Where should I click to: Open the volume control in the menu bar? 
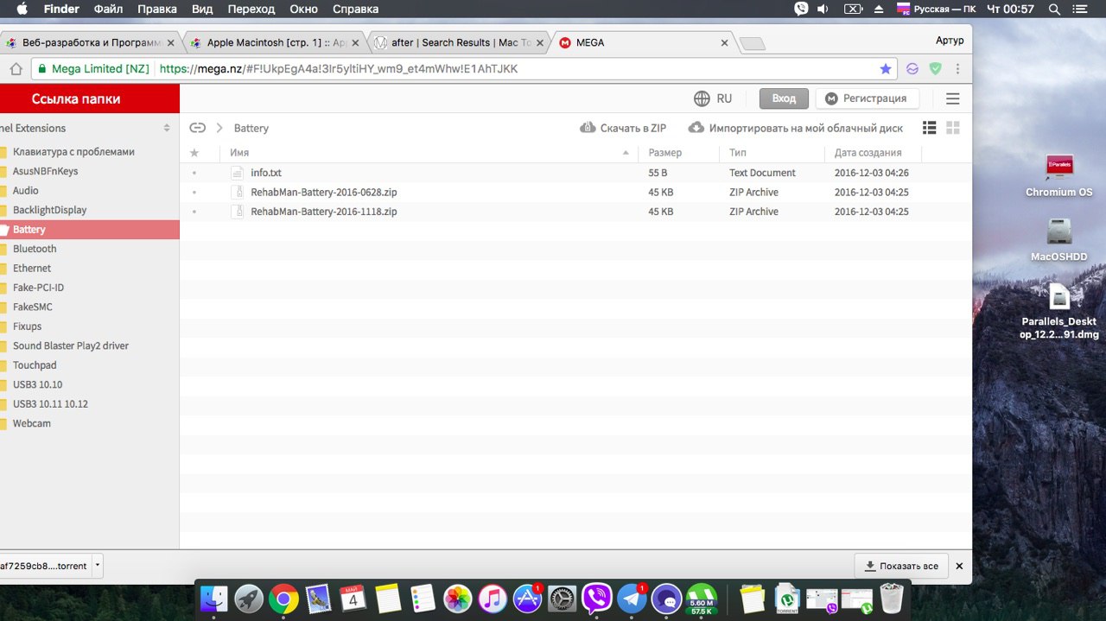[823, 9]
